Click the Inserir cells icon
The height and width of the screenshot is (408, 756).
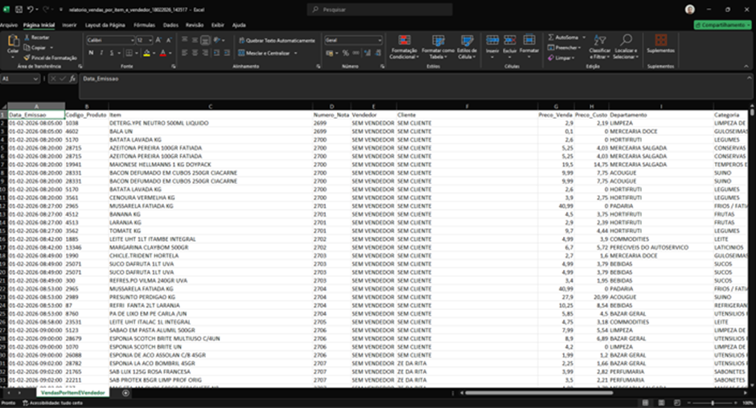(492, 40)
